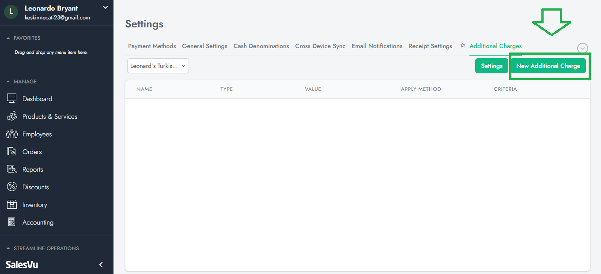Open the Receipt Settings tab
This screenshot has height=274, width=601.
coord(430,46)
